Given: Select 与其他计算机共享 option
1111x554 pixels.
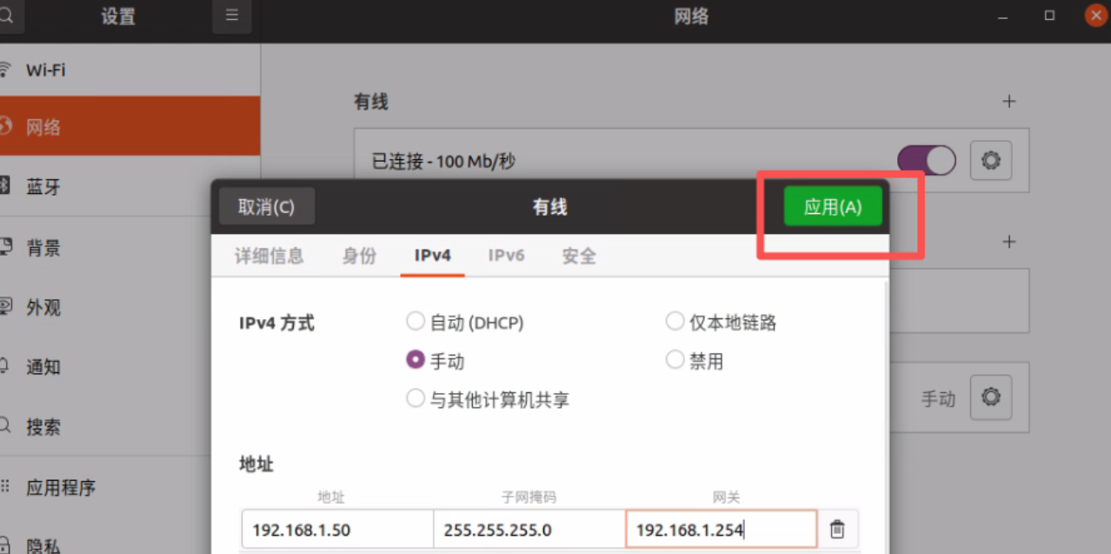Looking at the screenshot, I should [x=416, y=399].
